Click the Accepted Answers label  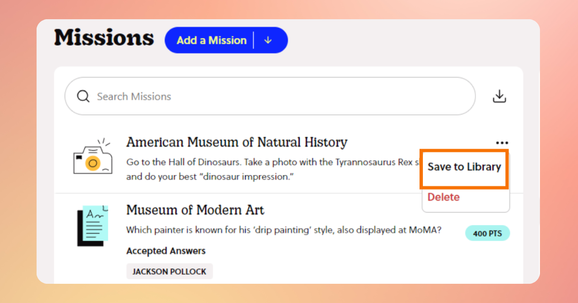click(166, 251)
